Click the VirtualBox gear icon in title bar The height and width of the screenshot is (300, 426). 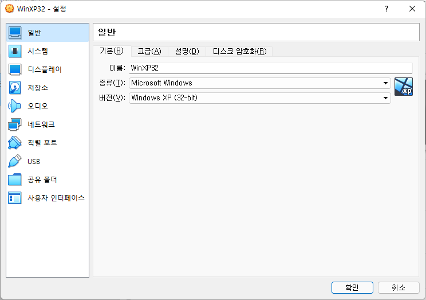click(x=9, y=9)
